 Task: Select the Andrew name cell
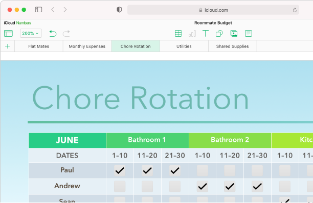pyautogui.click(x=68, y=186)
